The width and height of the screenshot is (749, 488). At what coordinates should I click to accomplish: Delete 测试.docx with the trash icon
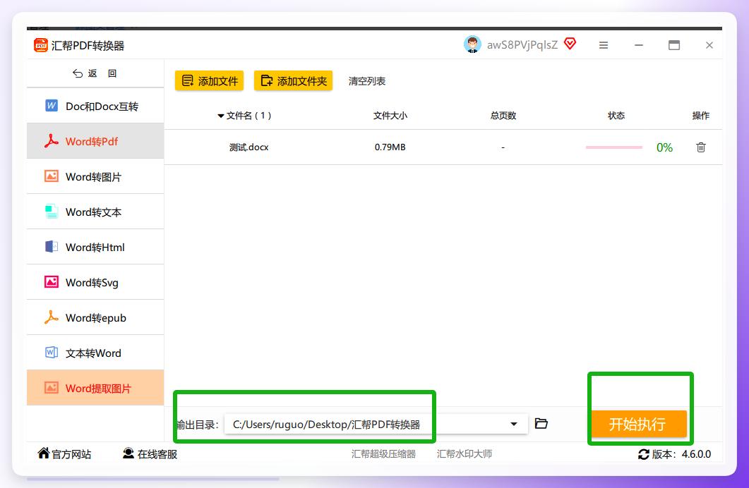(701, 147)
